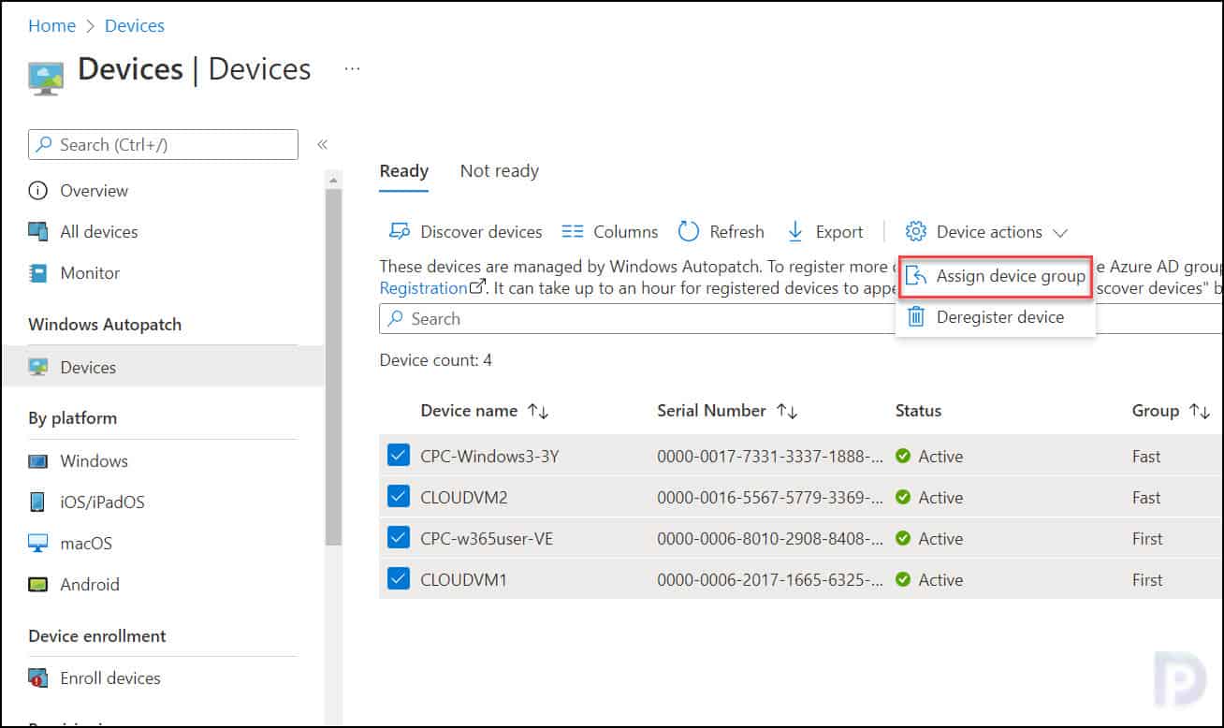
Task: Click the All devices icon
Action: point(38,232)
